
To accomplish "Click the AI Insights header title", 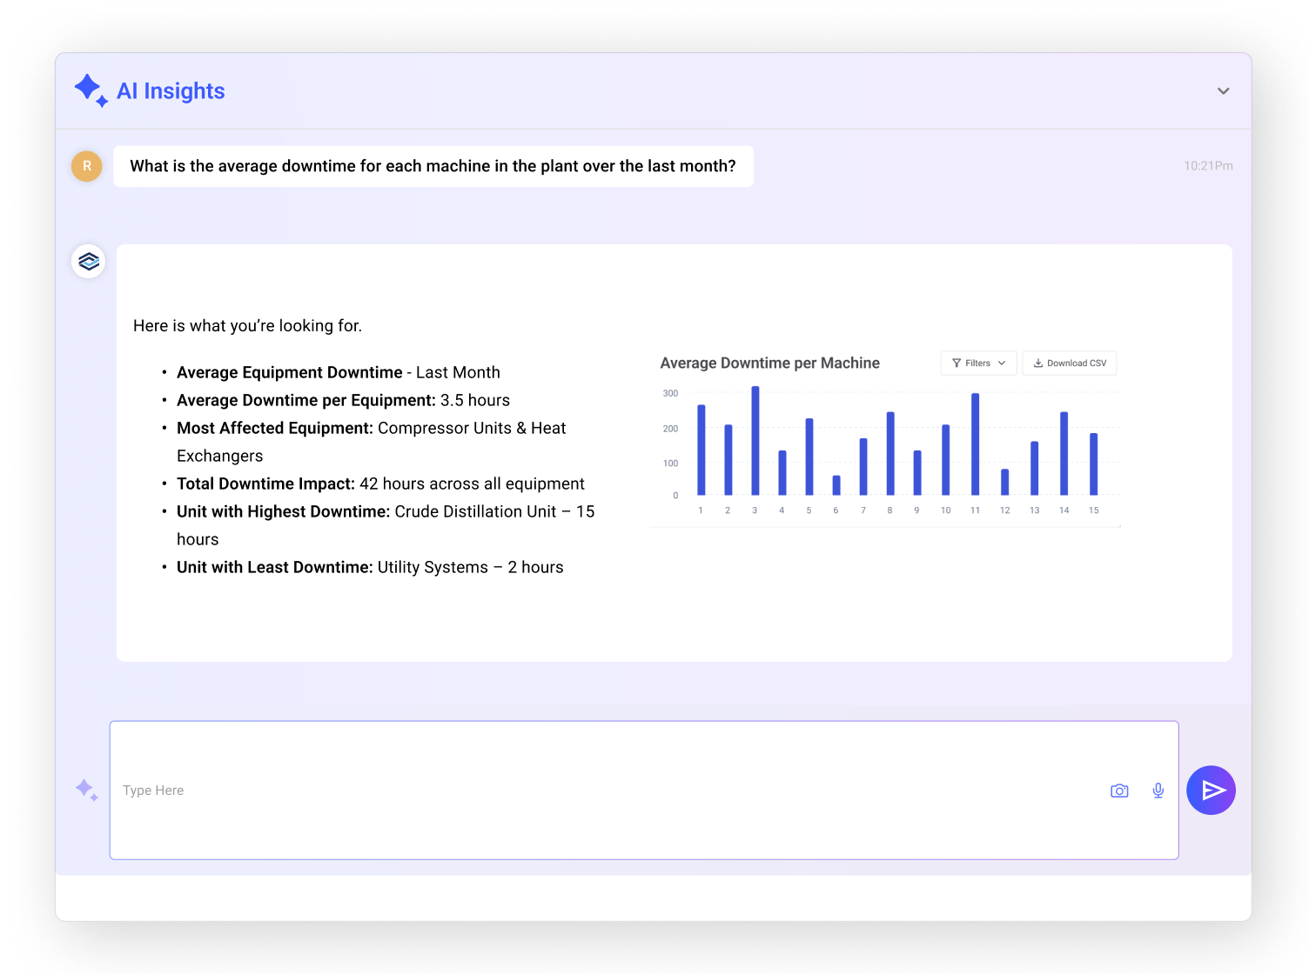I will pyautogui.click(x=171, y=91).
